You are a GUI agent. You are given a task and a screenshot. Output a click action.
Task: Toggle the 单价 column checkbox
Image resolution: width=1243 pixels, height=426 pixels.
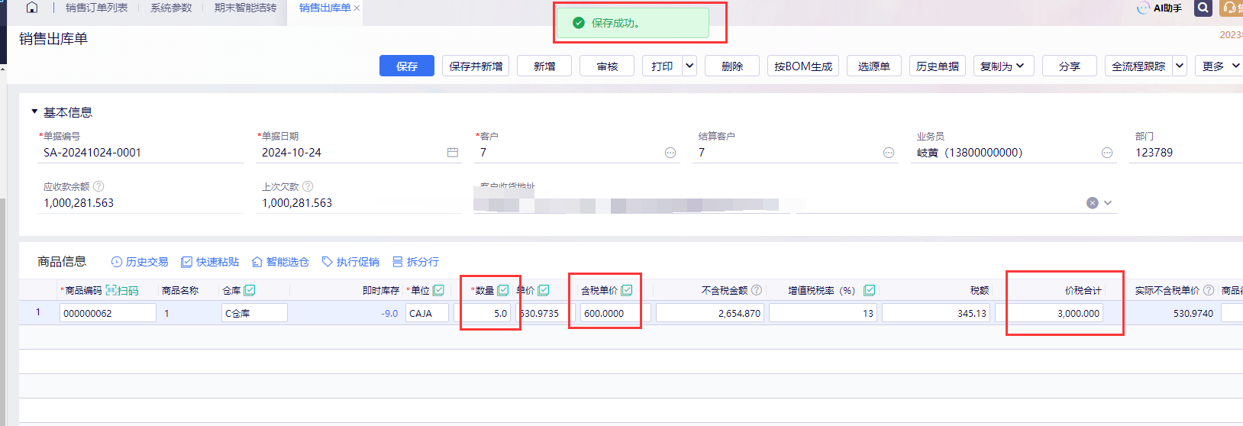point(544,290)
